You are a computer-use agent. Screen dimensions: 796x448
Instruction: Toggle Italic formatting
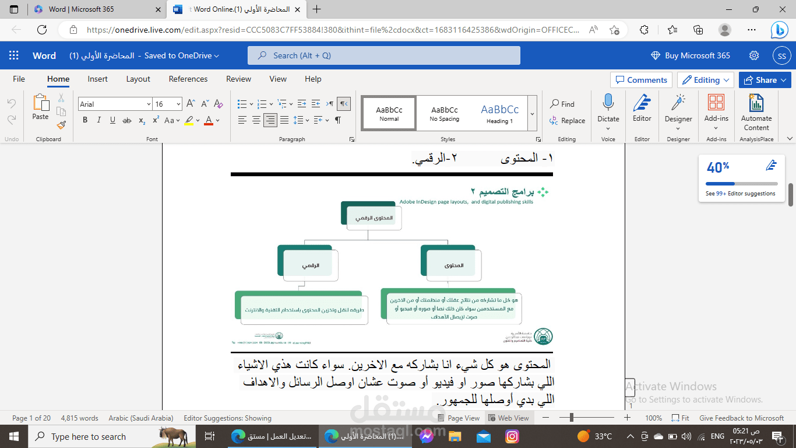coord(99,120)
